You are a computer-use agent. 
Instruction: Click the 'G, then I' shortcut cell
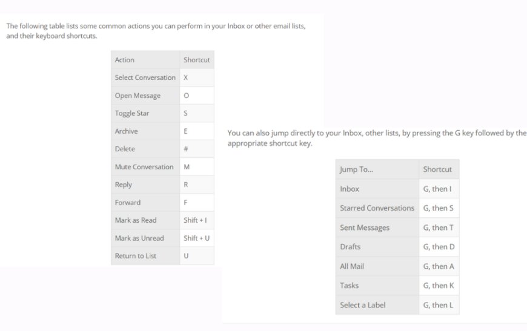pos(438,189)
